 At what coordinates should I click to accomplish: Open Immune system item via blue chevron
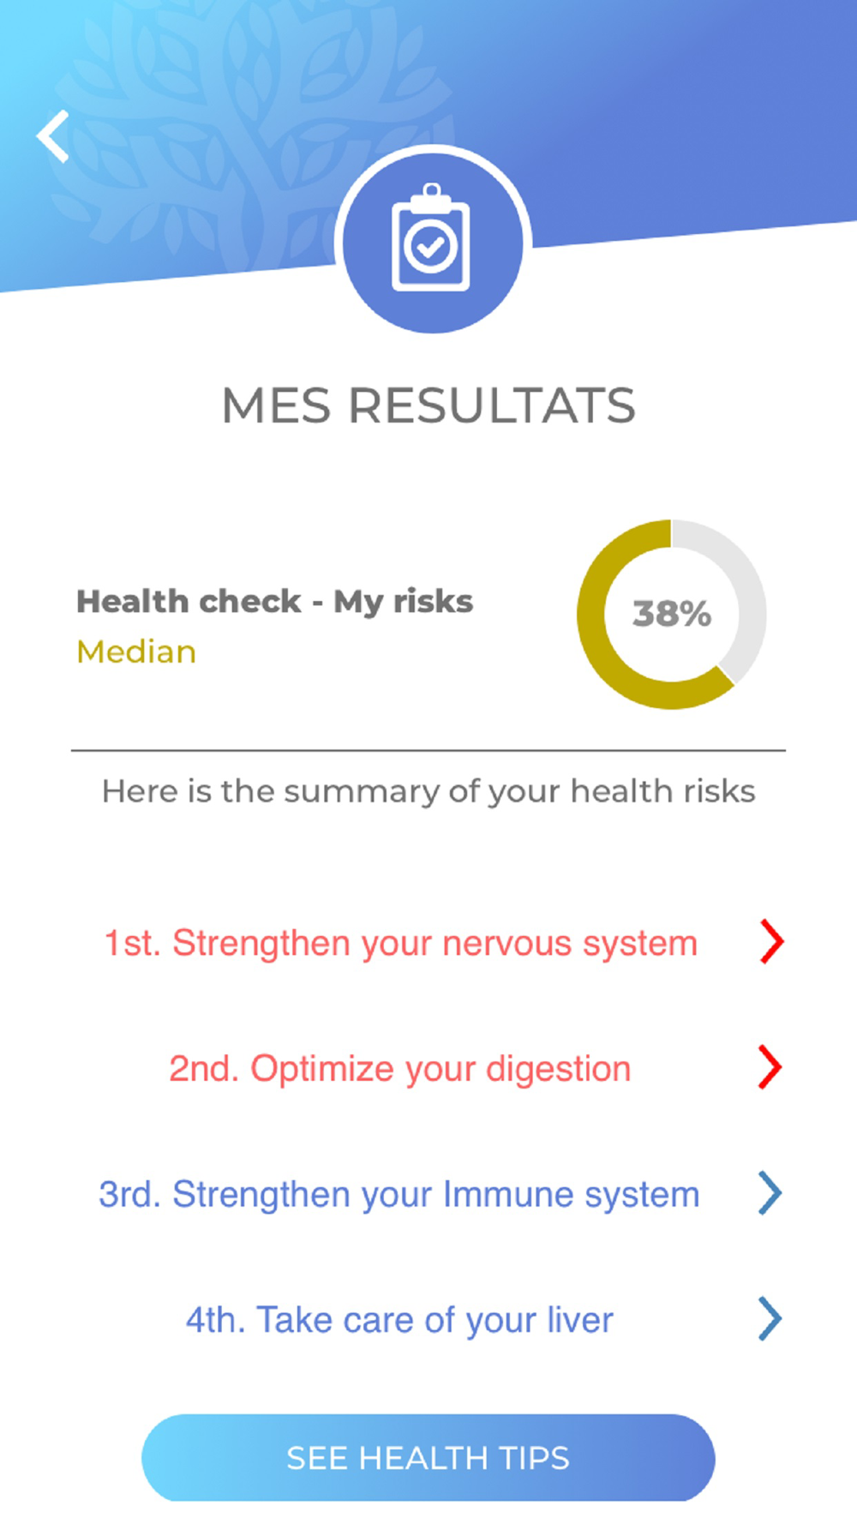[x=770, y=1193]
